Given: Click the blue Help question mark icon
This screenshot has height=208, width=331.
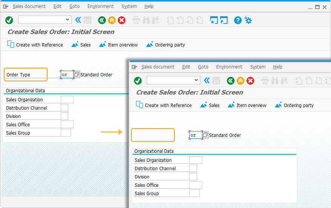Looking at the screenshot, I should click(x=238, y=20).
